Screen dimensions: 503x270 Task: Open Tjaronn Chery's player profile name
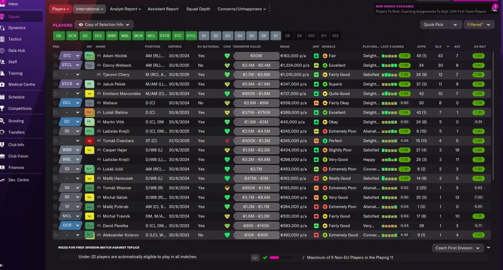116,75
